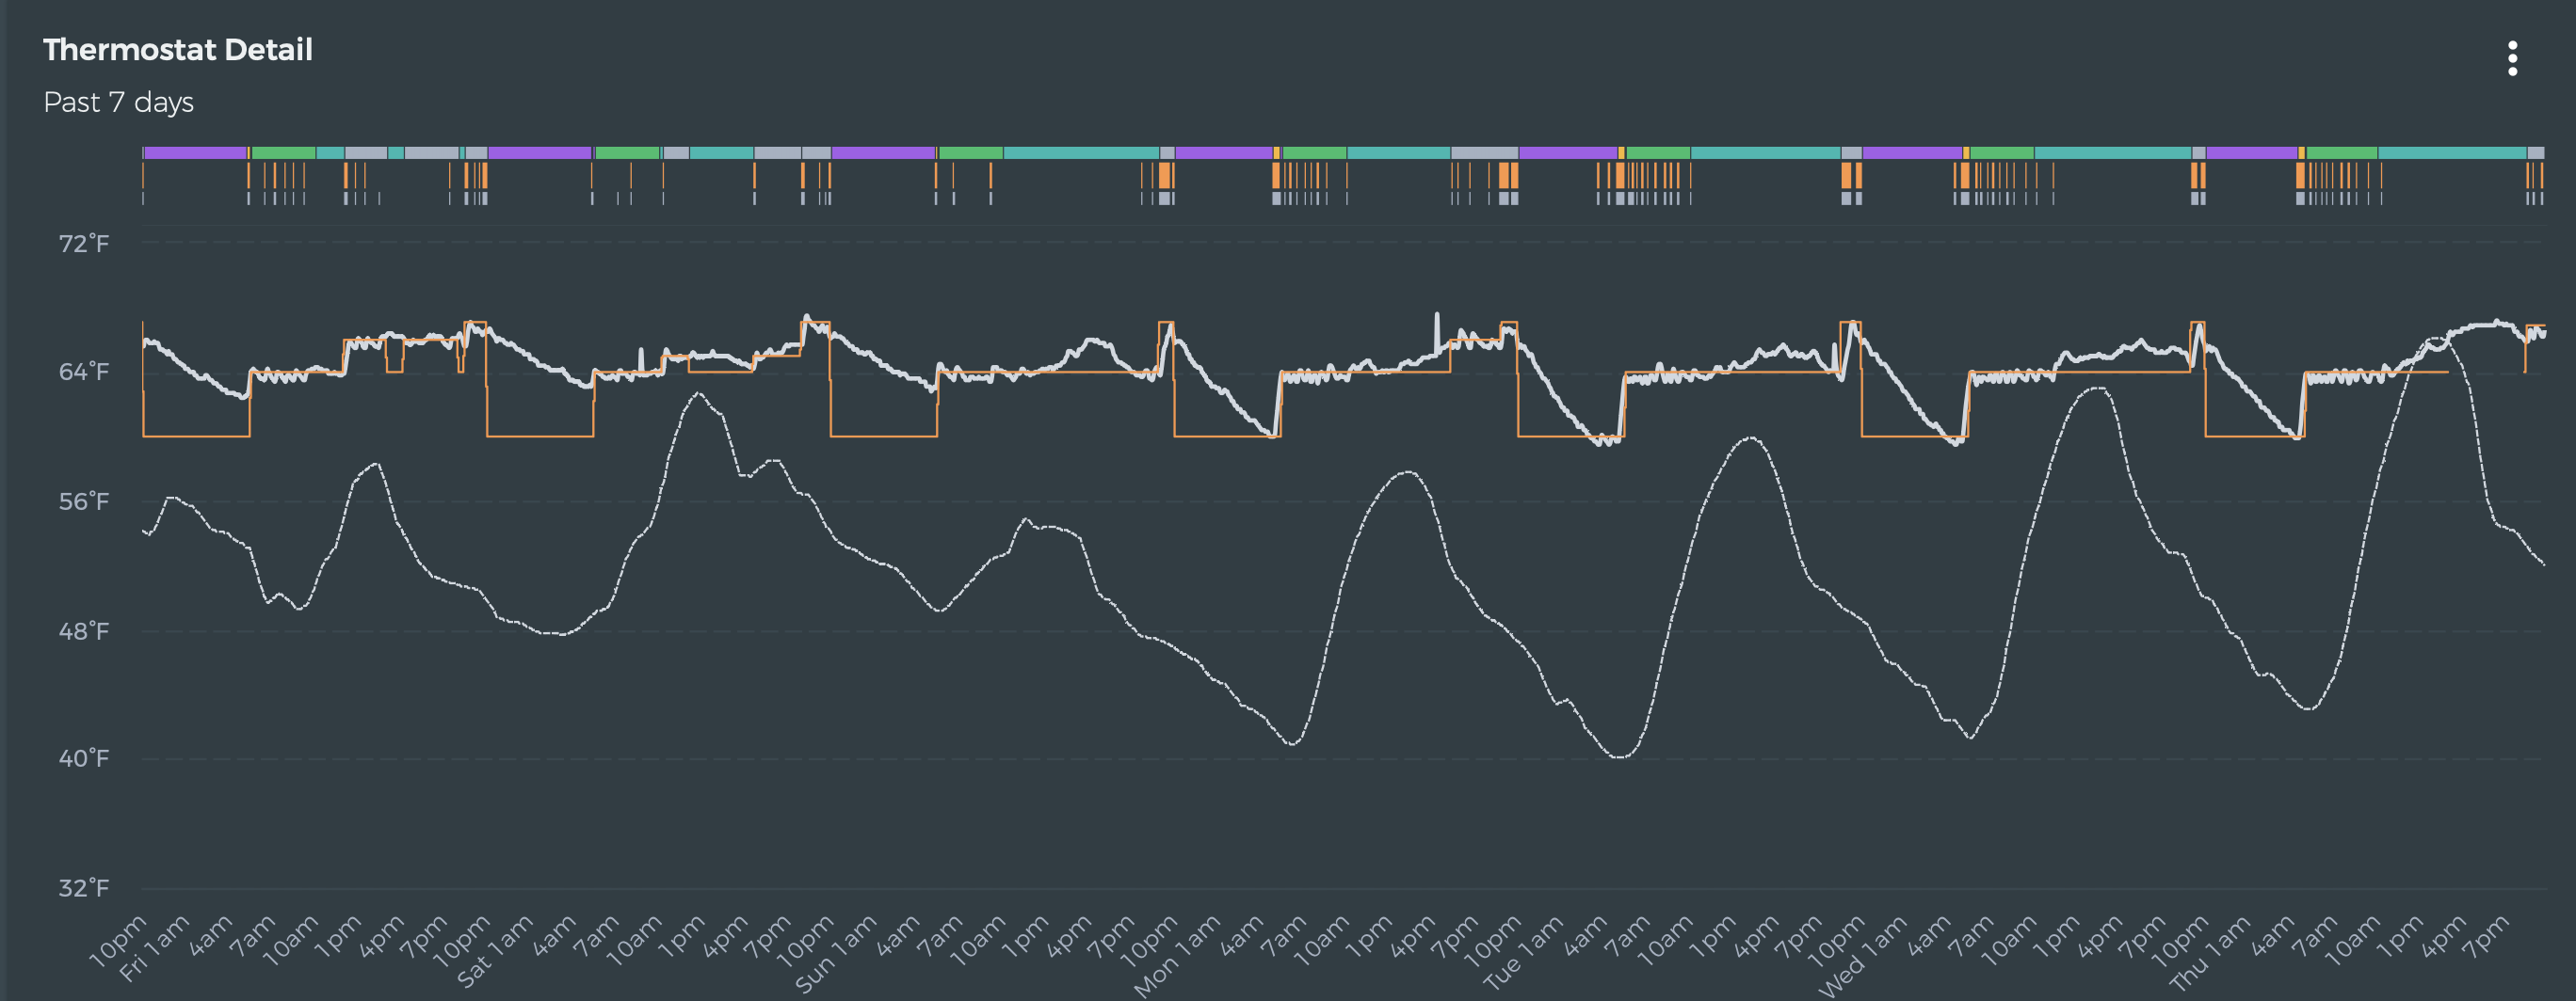Click the first purple segment in schedule bar
Screen dimensions: 2576x1001
click(195, 152)
